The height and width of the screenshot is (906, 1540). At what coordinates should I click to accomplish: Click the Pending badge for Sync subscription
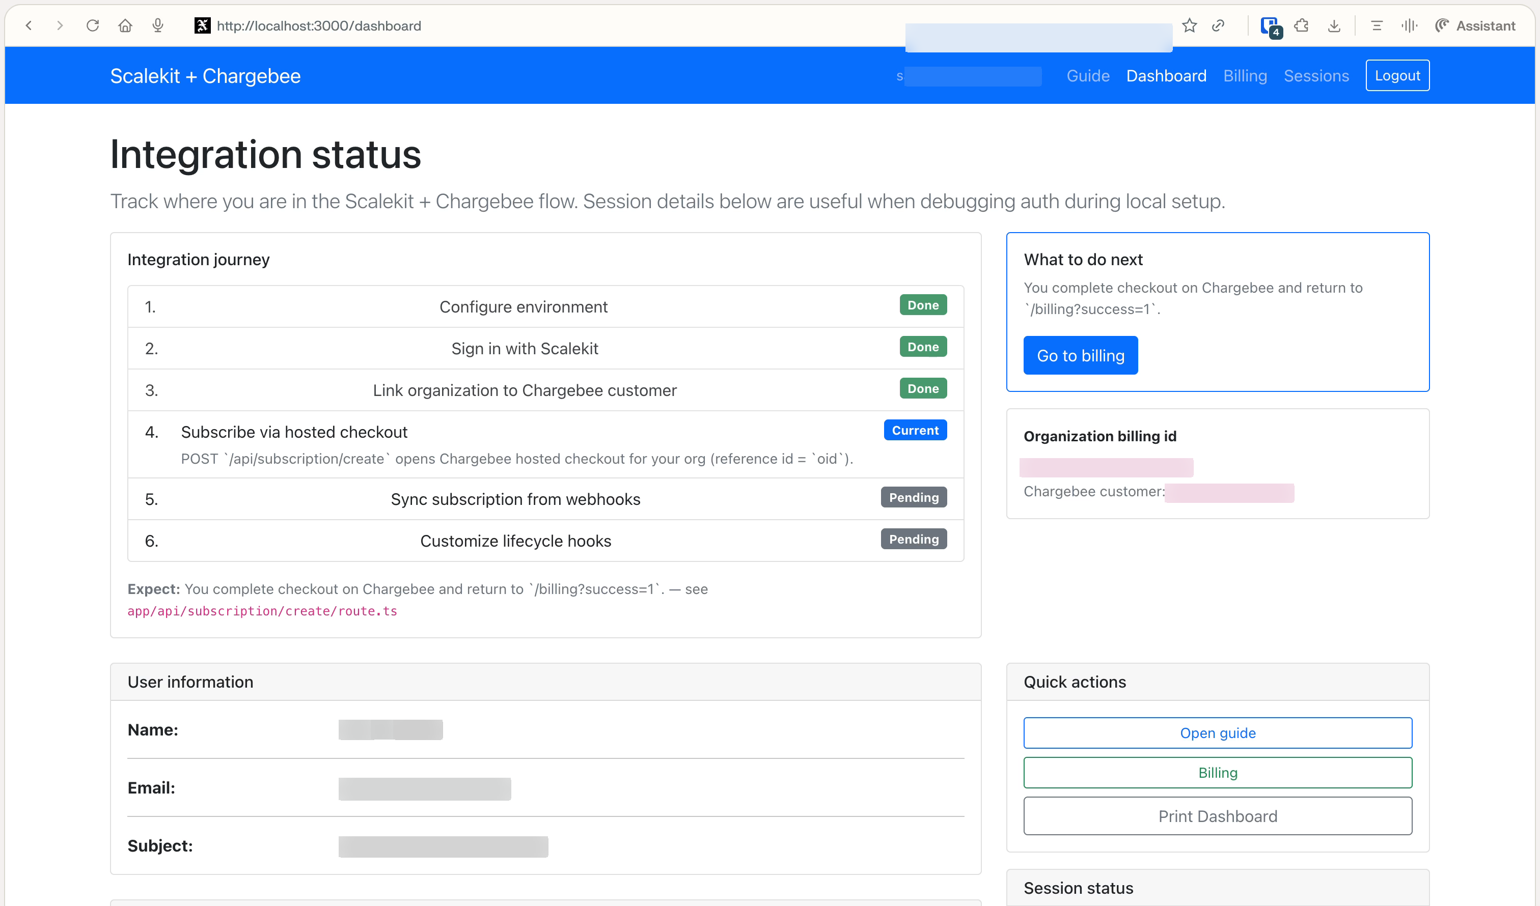pos(914,497)
